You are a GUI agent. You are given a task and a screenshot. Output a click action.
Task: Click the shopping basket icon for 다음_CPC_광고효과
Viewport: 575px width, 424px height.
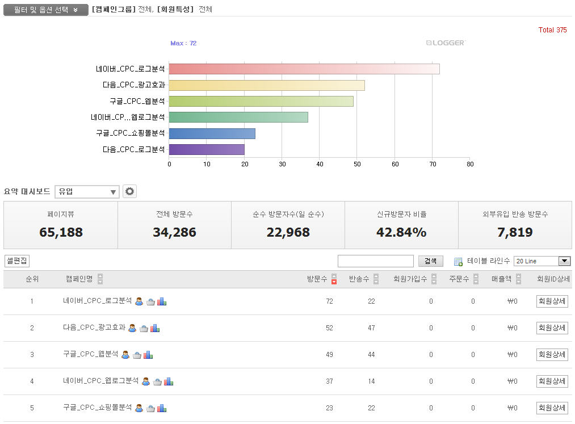pos(144,328)
